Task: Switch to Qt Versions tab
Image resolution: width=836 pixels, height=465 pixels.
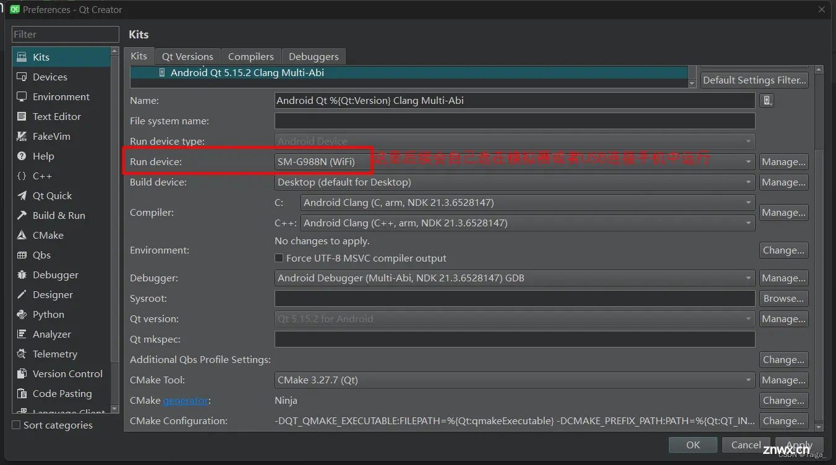Action: 187,56
